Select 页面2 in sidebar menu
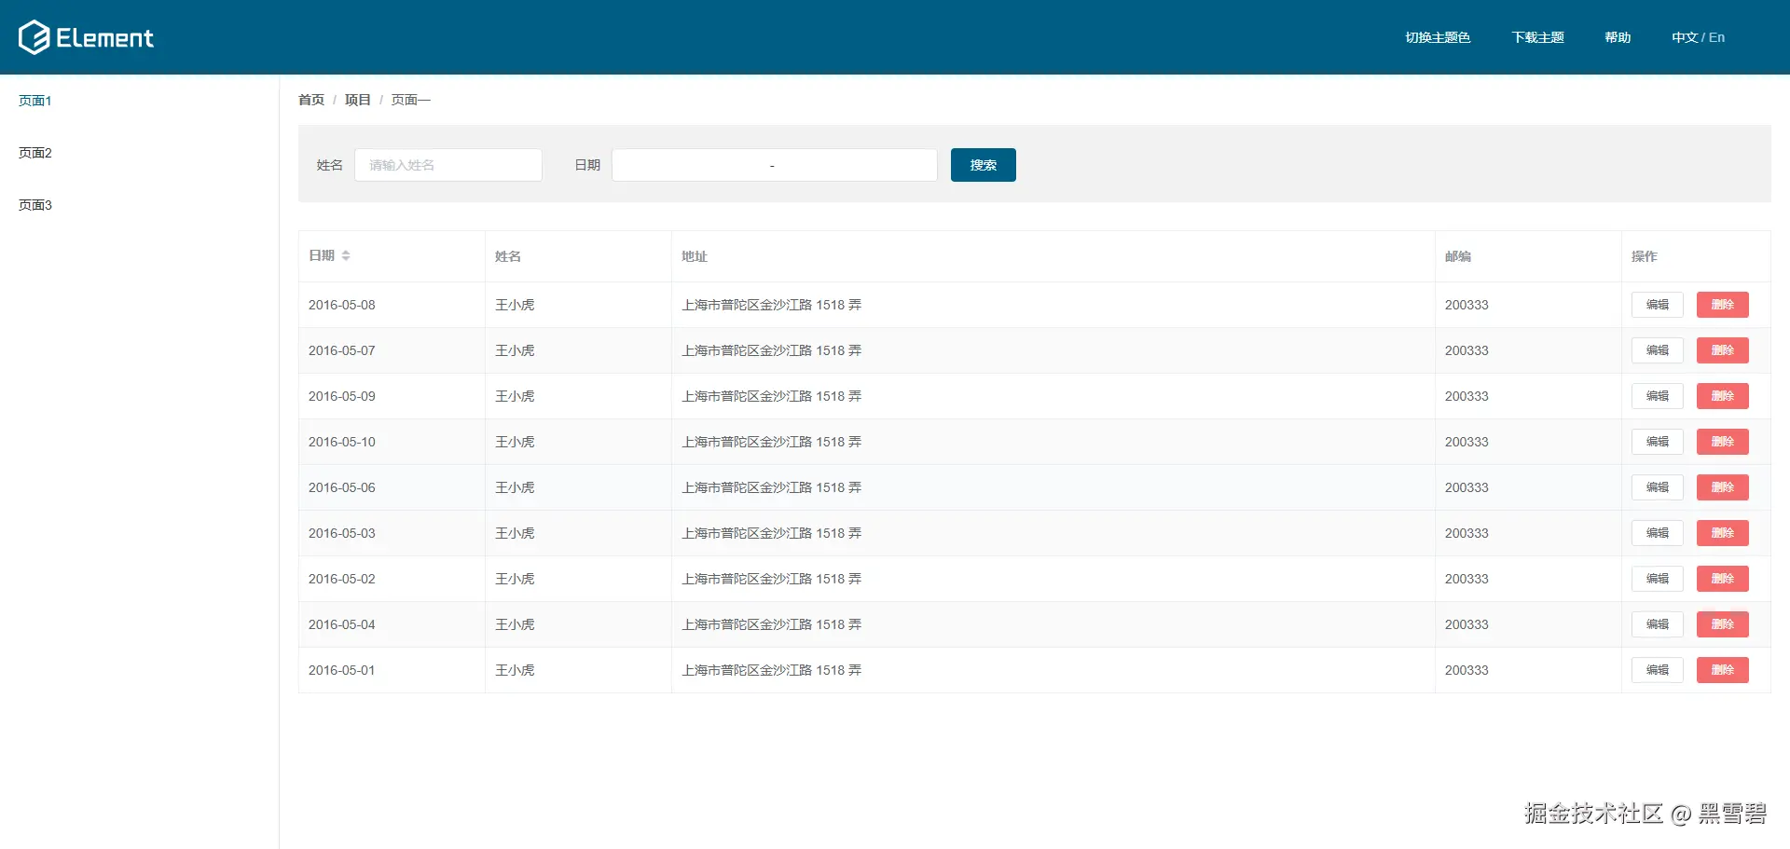 (35, 153)
